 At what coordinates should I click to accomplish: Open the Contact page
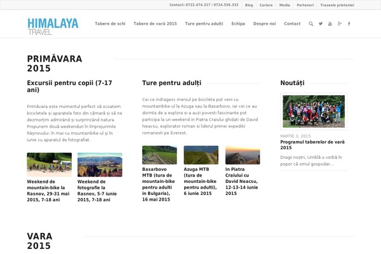click(x=292, y=23)
